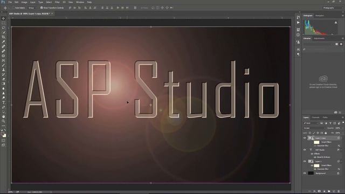The height and width of the screenshot is (194, 345).
Task: Collapse Layer 1 copy smart filters
Action: click(341, 138)
